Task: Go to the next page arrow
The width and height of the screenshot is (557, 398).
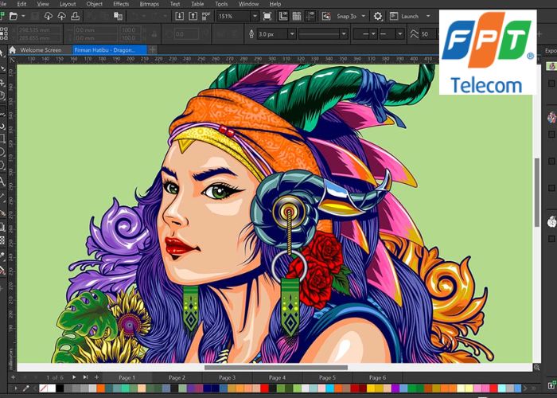Action: pos(74,377)
